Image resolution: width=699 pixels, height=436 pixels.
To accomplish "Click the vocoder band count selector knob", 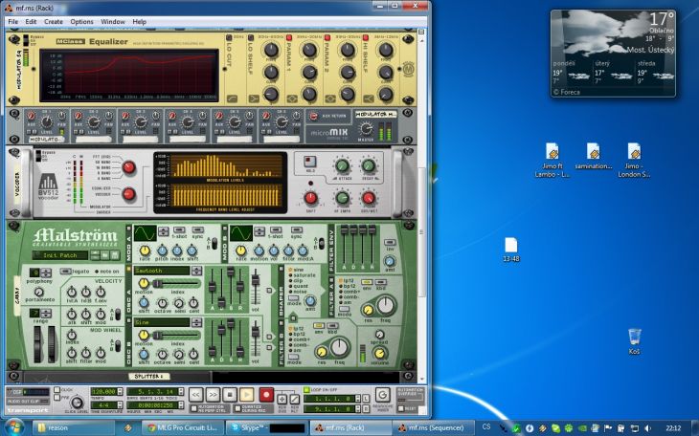I will (x=129, y=168).
